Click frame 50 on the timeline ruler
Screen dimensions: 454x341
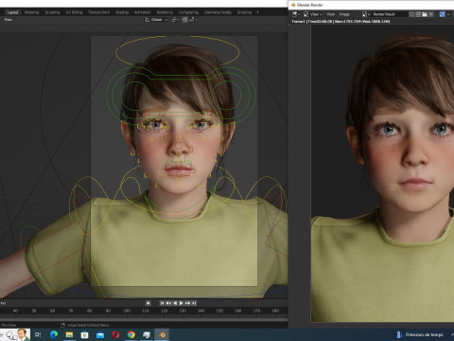(34, 311)
